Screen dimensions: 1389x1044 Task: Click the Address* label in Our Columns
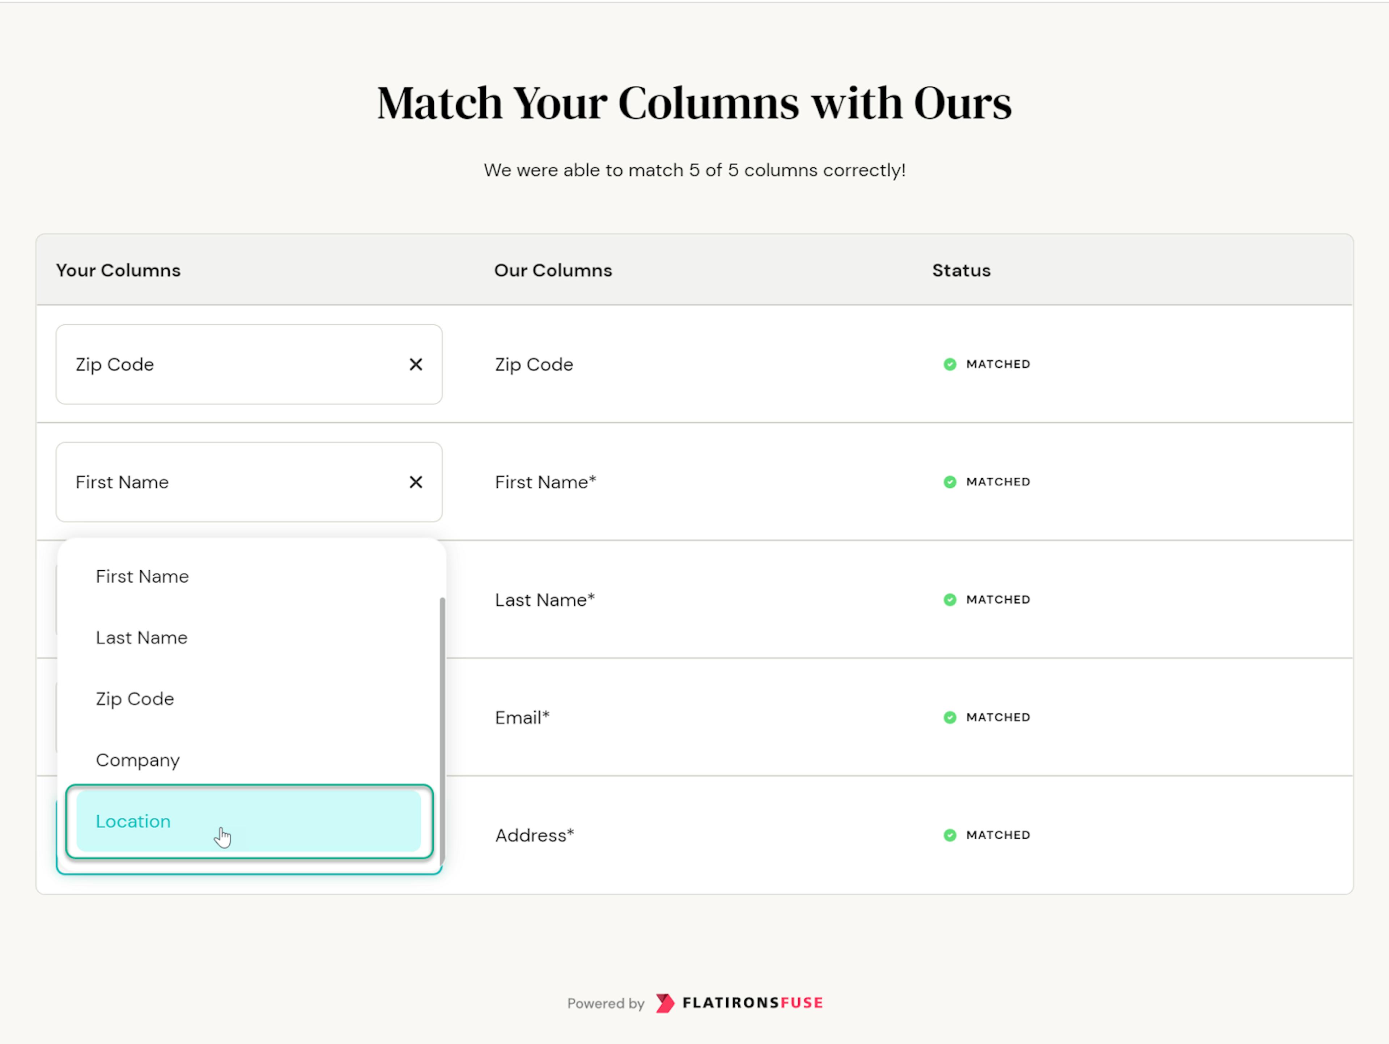coord(534,836)
